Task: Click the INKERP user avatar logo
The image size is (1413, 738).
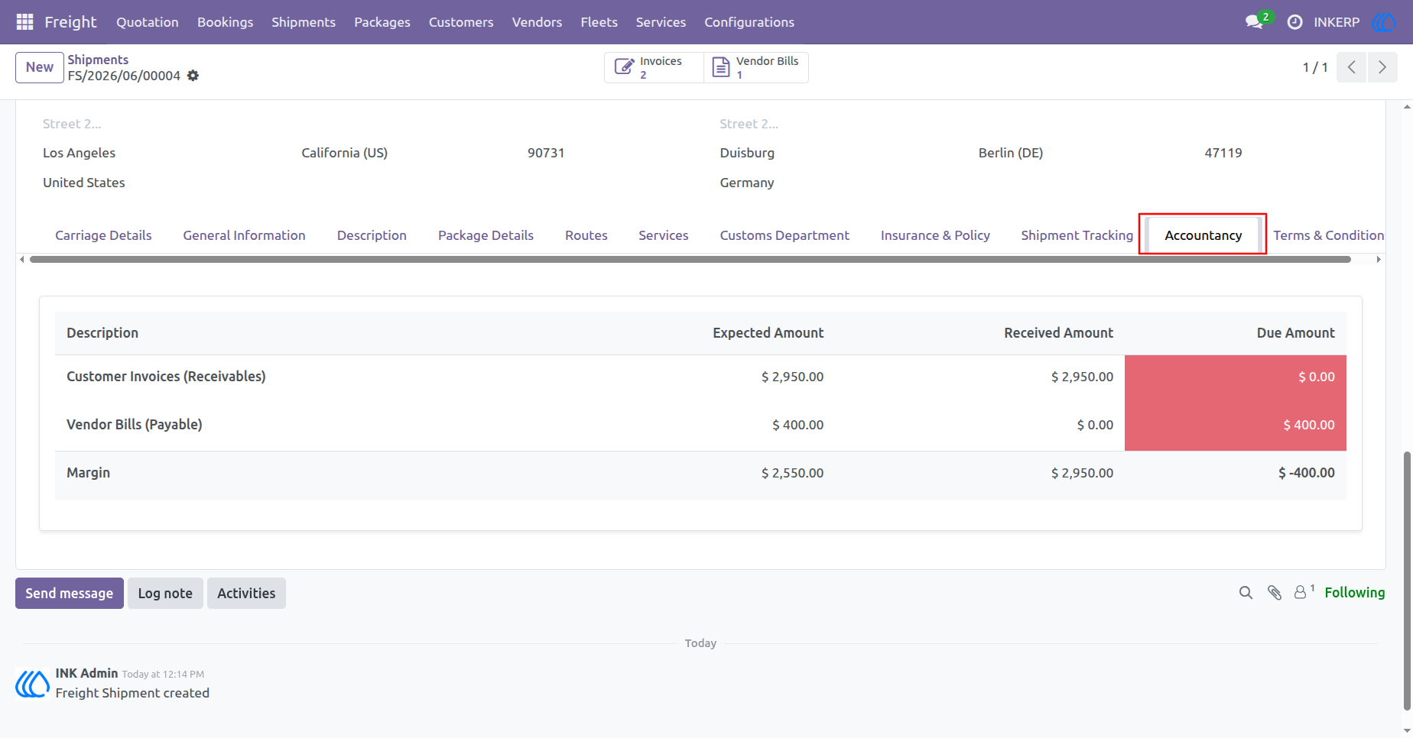Action: point(1384,22)
